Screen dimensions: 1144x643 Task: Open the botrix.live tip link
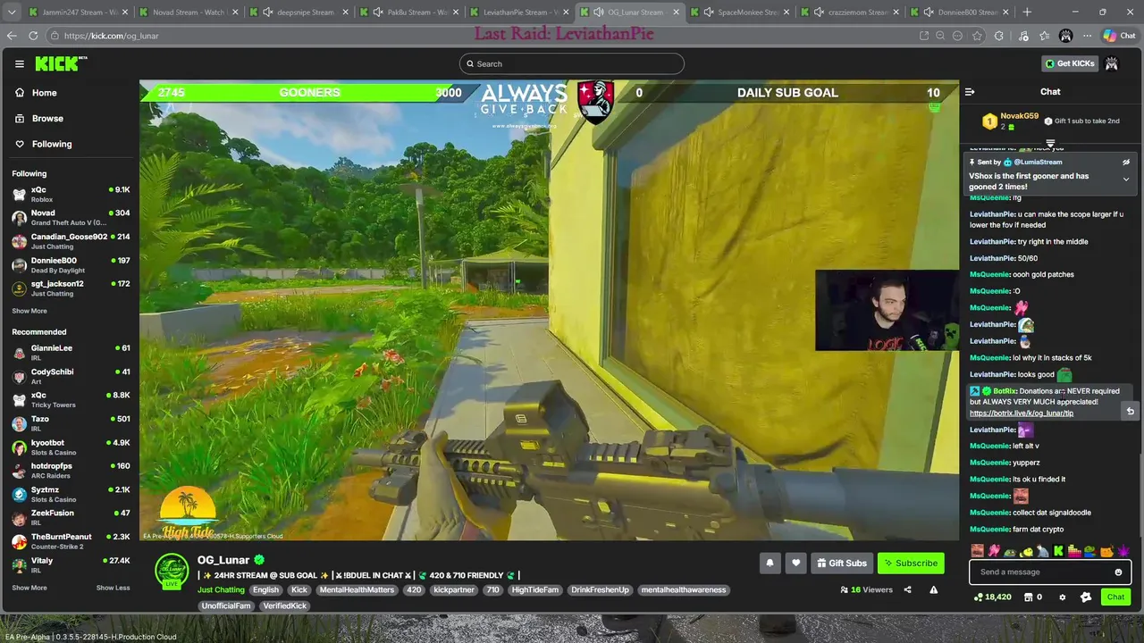[x=1021, y=413]
